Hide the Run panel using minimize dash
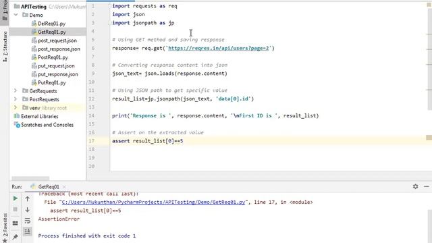432x243 pixels. click(x=427, y=186)
